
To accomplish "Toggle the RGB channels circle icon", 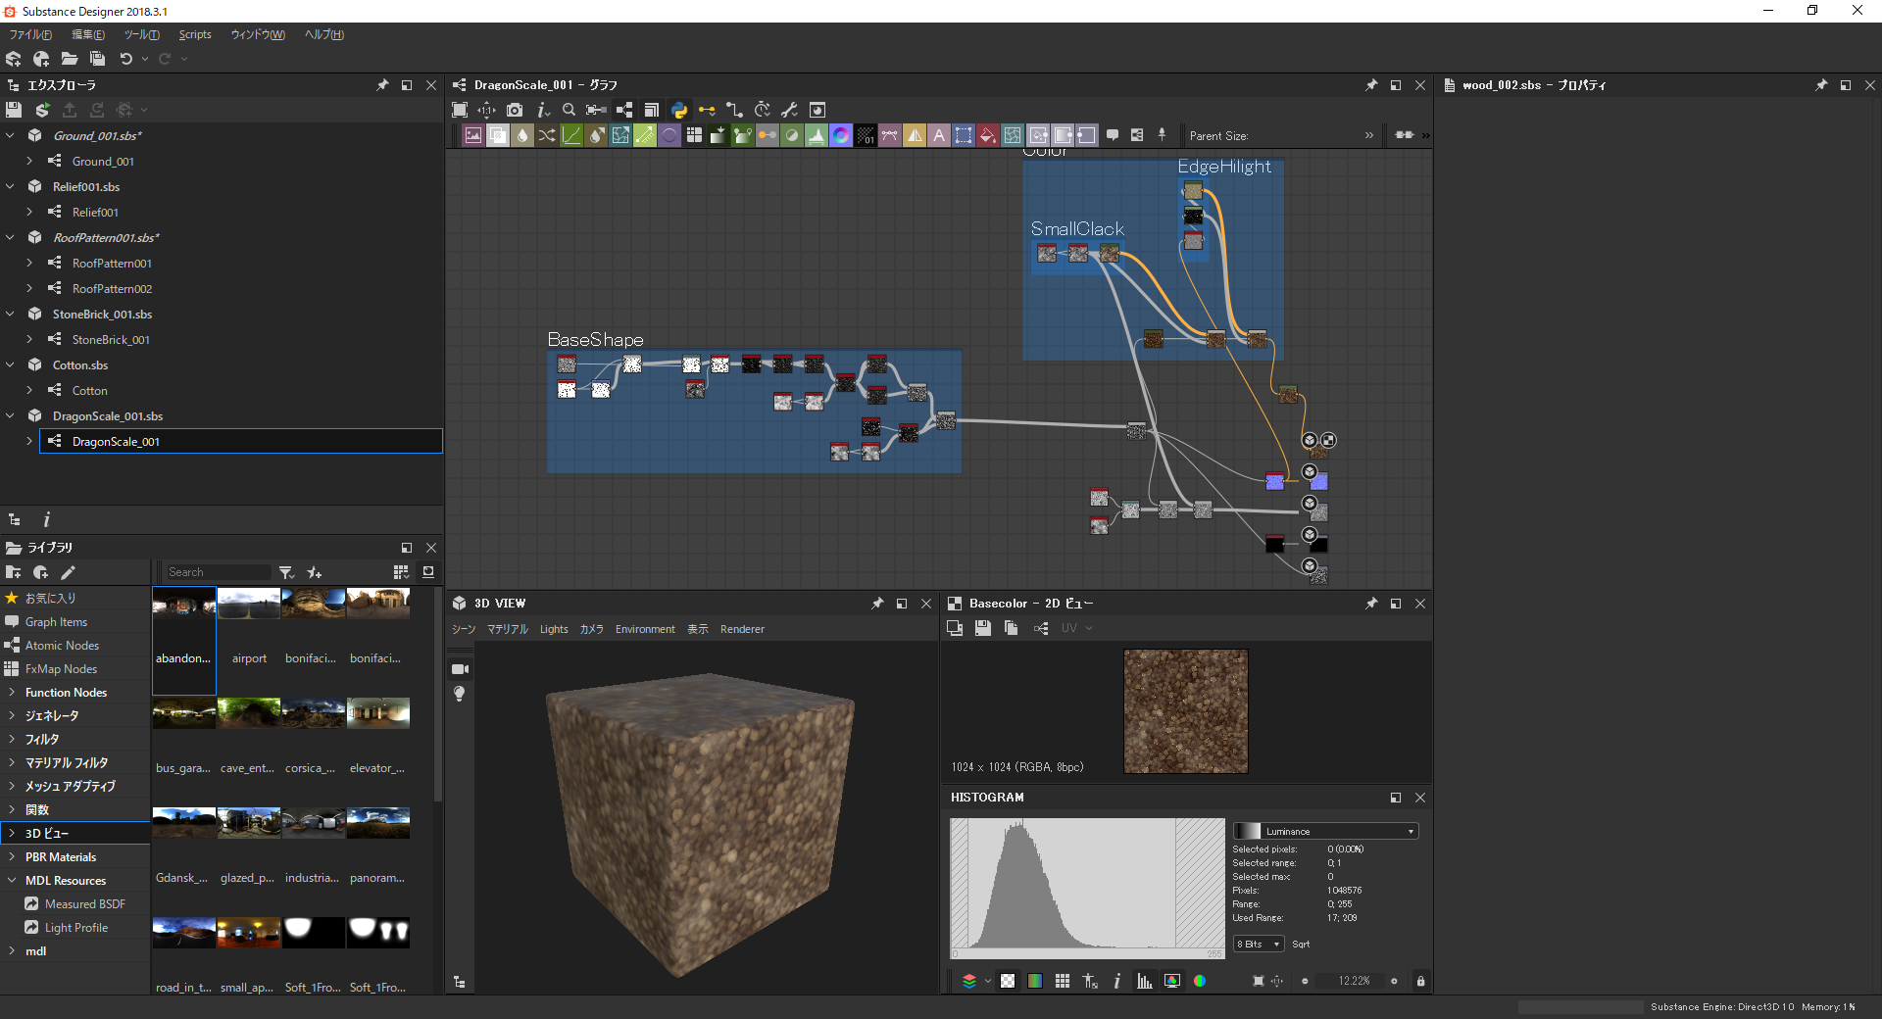I will point(1200,981).
